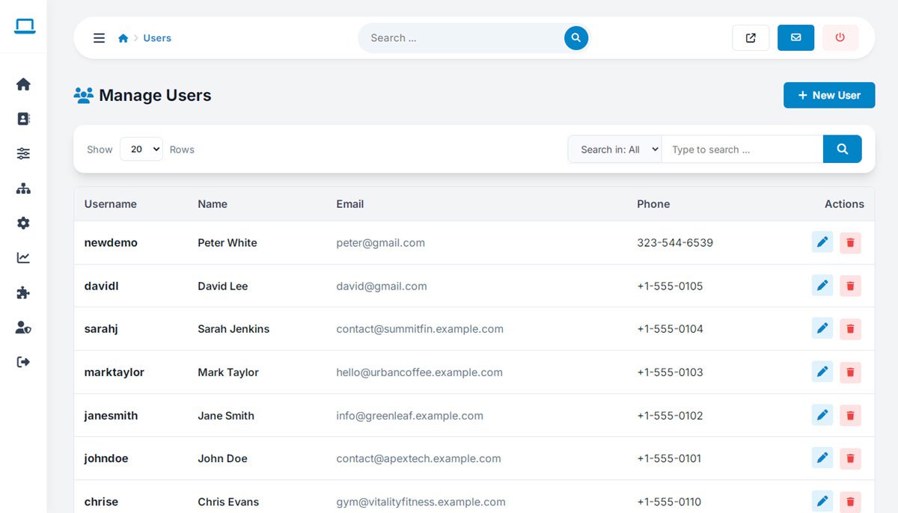Delete the marktaylor user row
The width and height of the screenshot is (898, 513).
850,372
